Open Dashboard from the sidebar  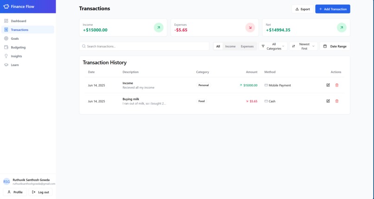[x=28, y=21]
